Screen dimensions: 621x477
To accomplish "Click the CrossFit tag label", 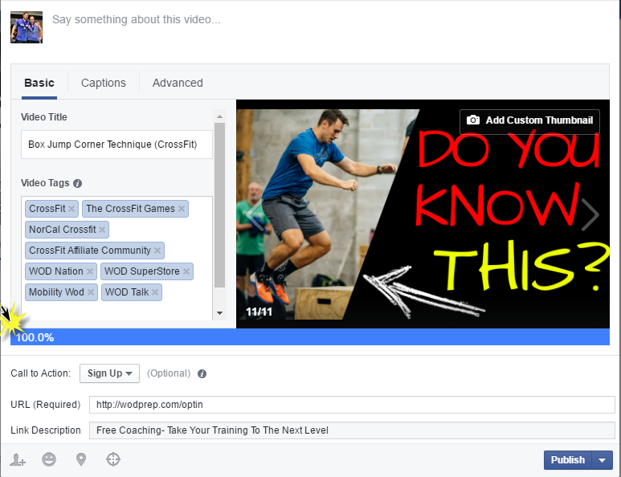I will [47, 209].
